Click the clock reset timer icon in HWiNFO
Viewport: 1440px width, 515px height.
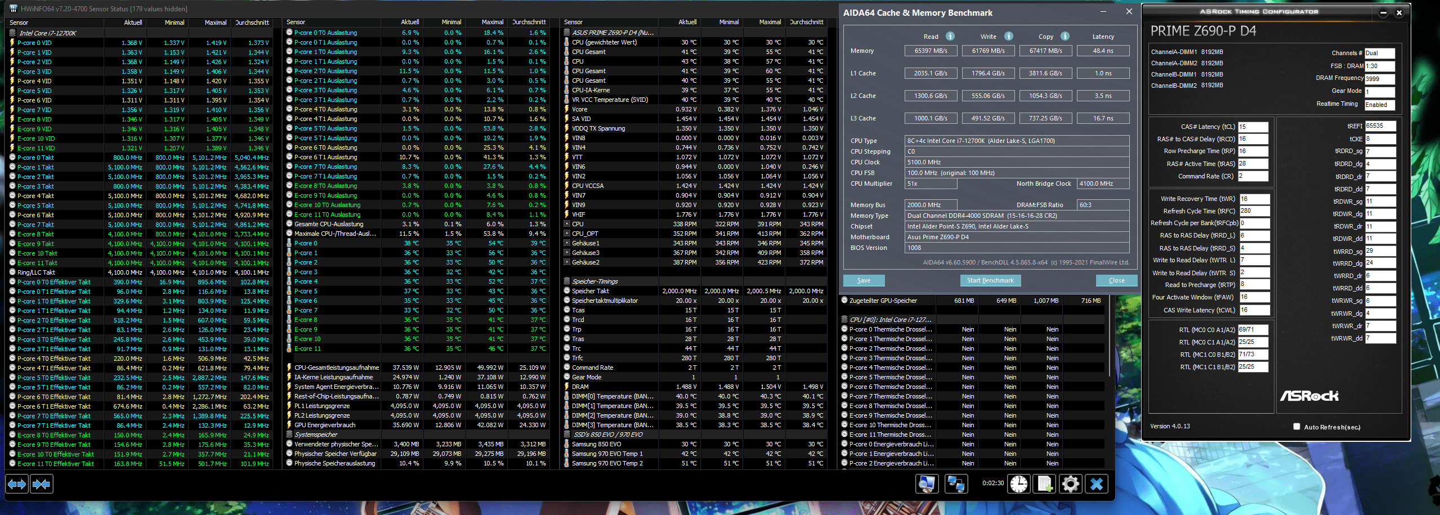pos(1019,483)
